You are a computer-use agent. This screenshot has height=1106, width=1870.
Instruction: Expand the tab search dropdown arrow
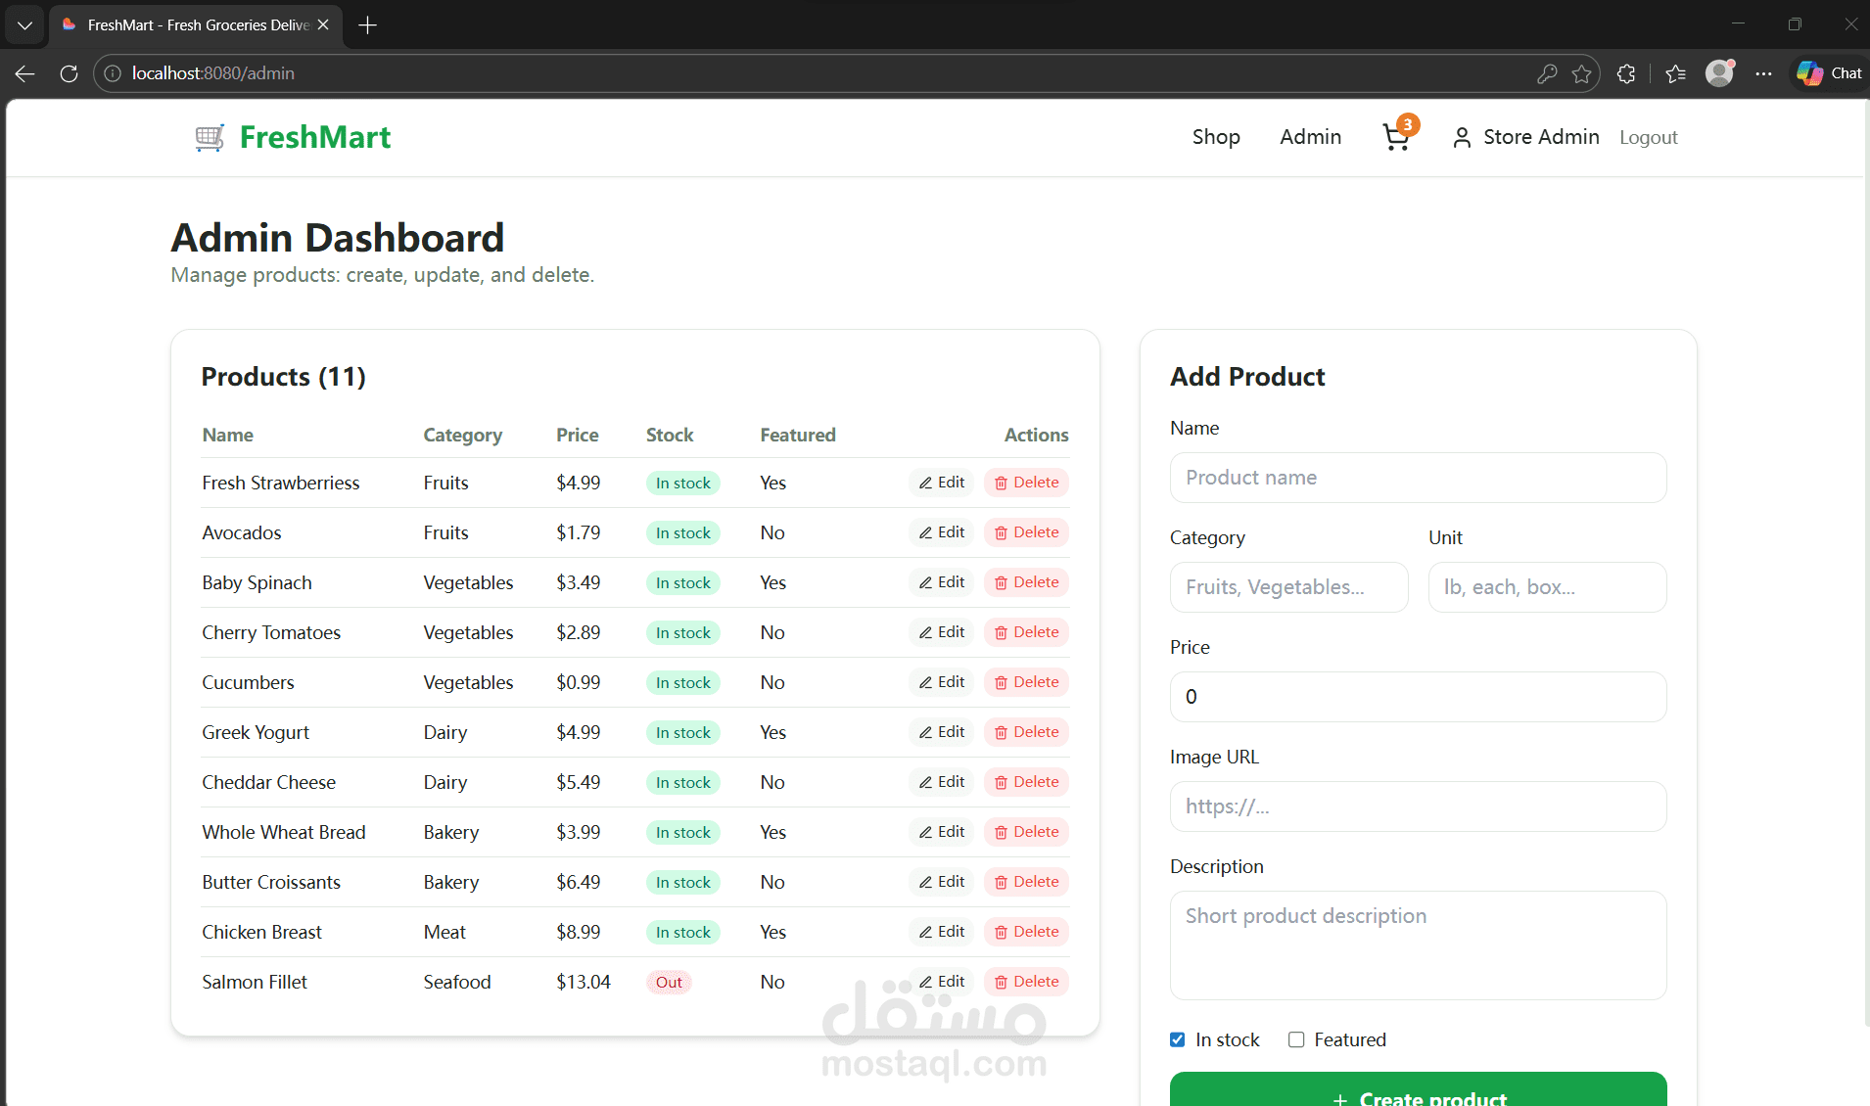24,25
